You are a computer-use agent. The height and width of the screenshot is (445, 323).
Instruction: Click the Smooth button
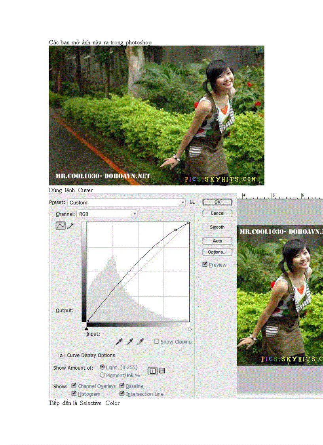point(217,227)
